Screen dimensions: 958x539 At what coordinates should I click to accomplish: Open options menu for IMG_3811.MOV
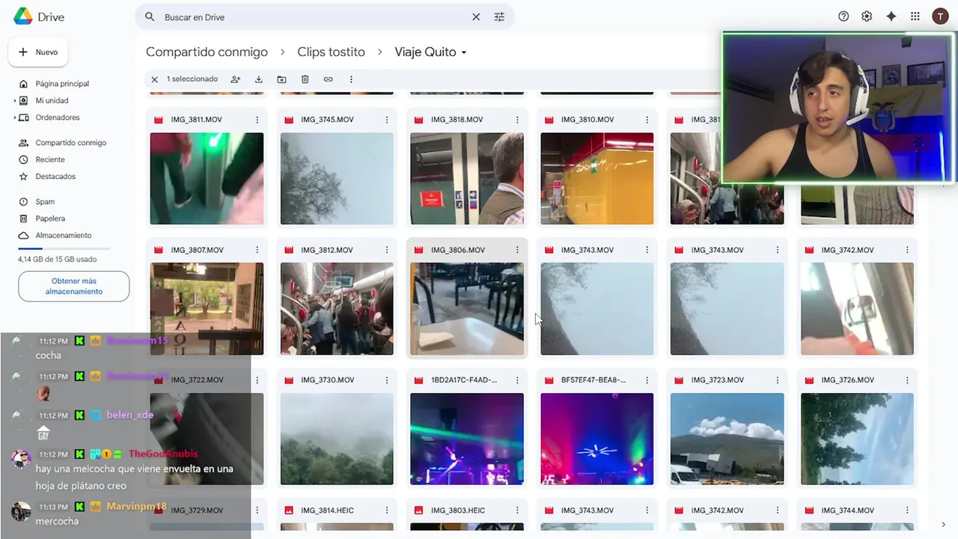(257, 120)
